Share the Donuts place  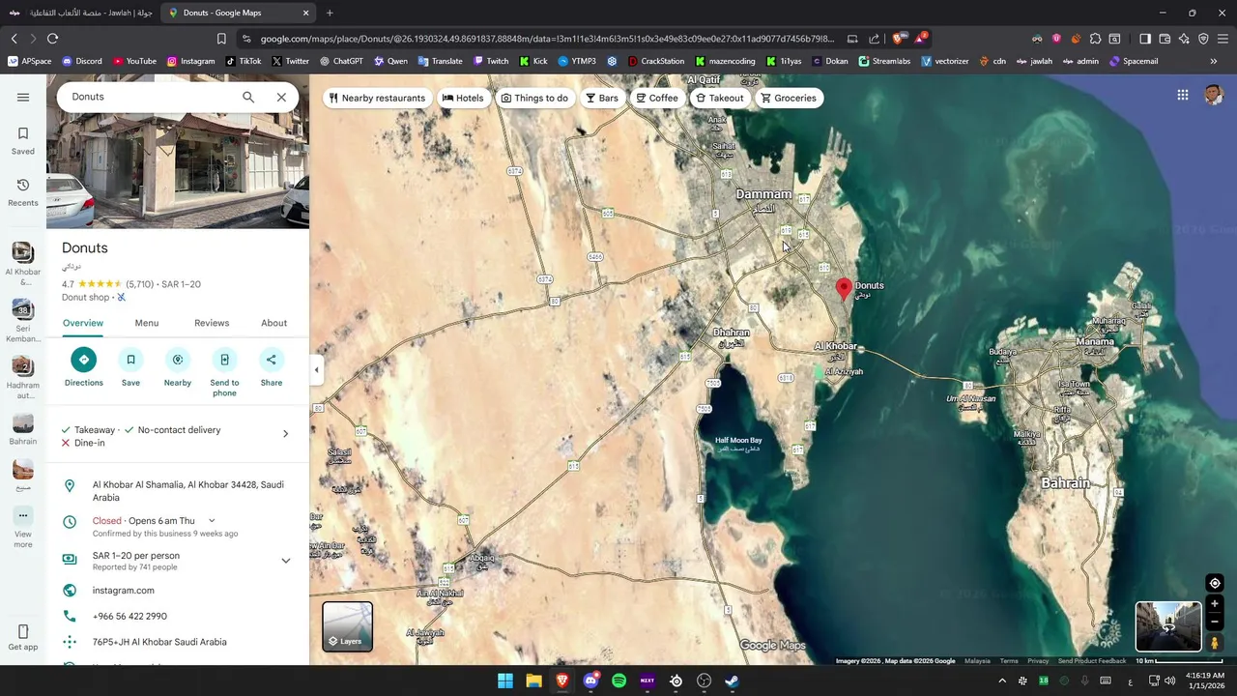pos(272,367)
